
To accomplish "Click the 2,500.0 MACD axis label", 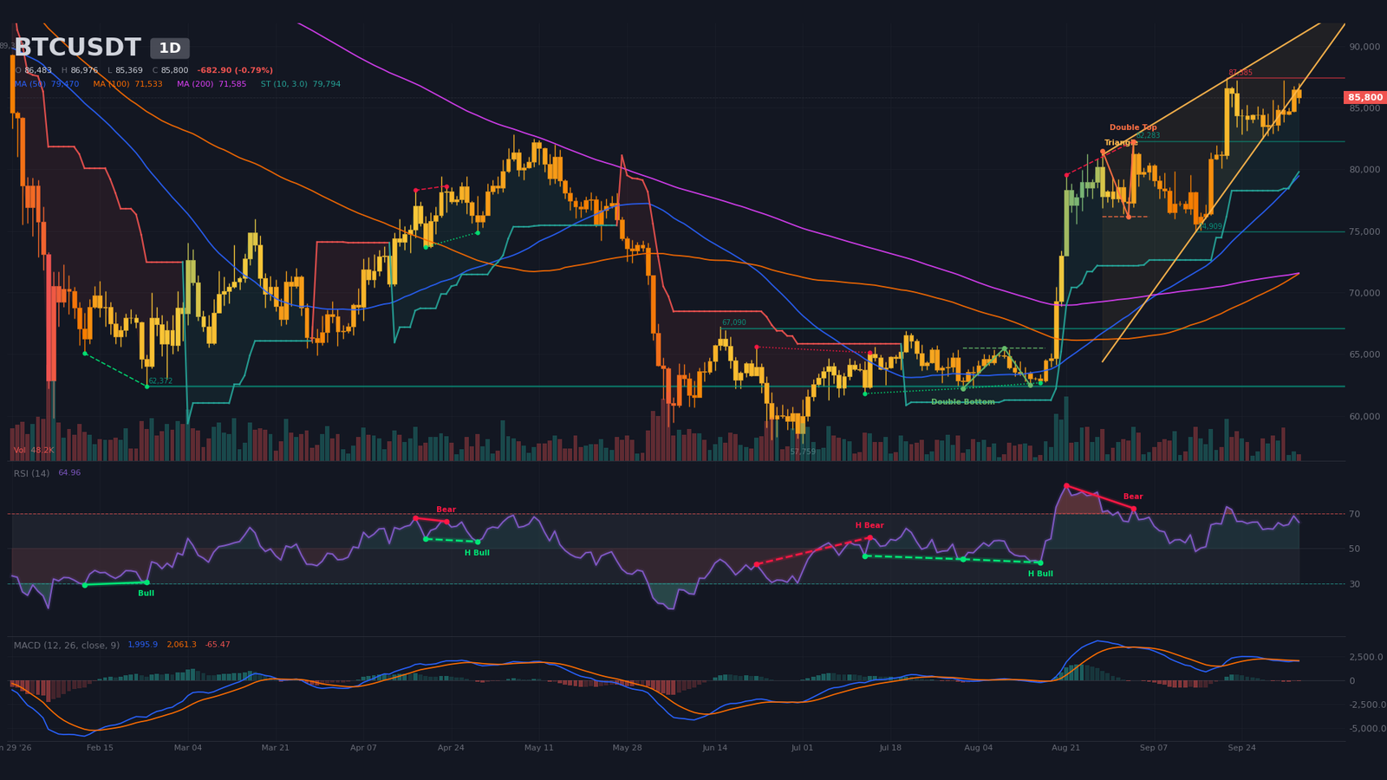I will click(x=1366, y=657).
